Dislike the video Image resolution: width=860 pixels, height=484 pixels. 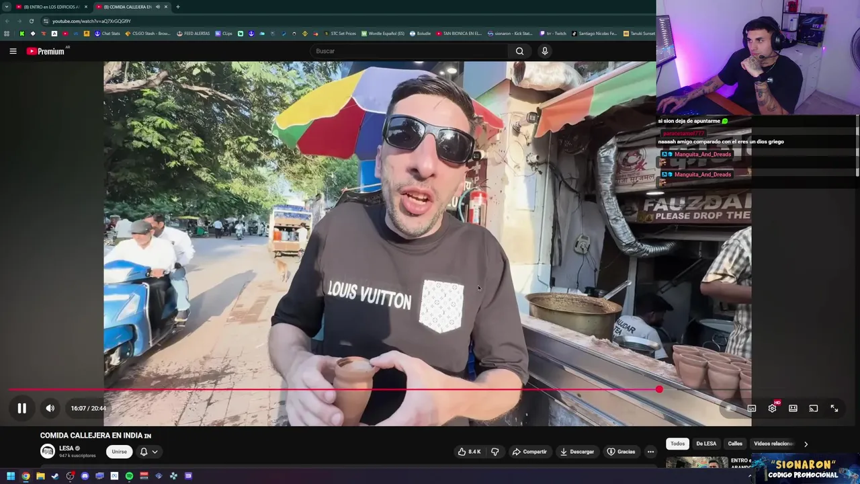click(495, 452)
